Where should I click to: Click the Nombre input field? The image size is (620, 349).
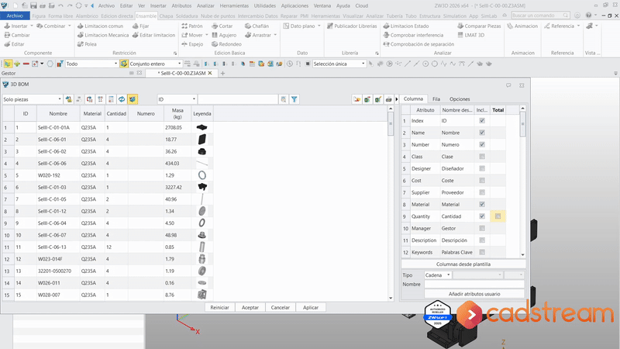[x=474, y=284]
